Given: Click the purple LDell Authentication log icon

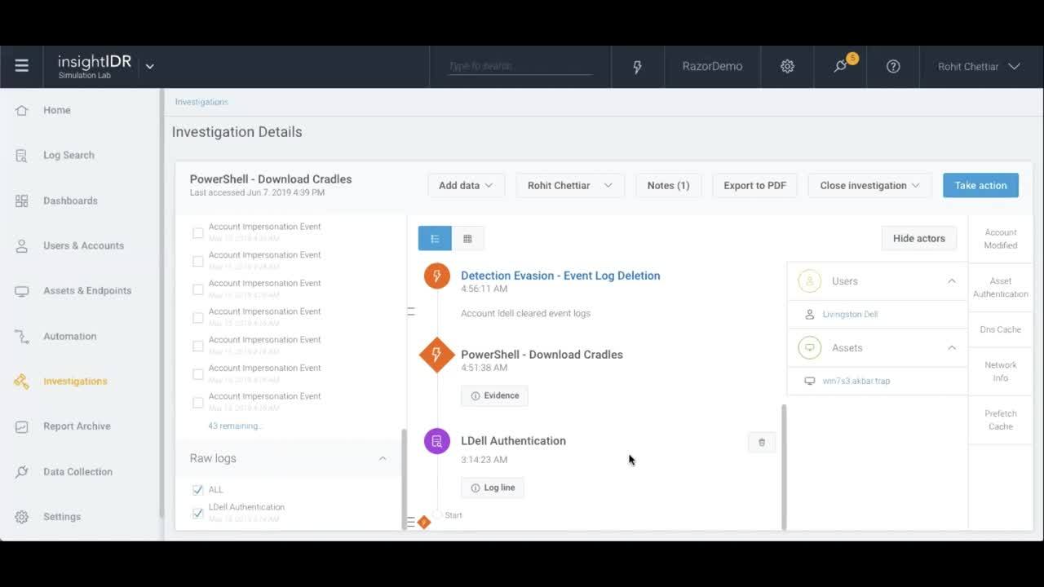Looking at the screenshot, I should [x=437, y=441].
